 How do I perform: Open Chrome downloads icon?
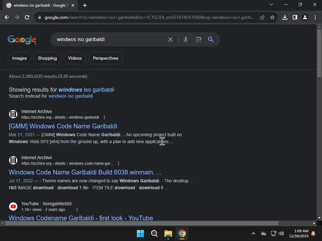click(285, 18)
